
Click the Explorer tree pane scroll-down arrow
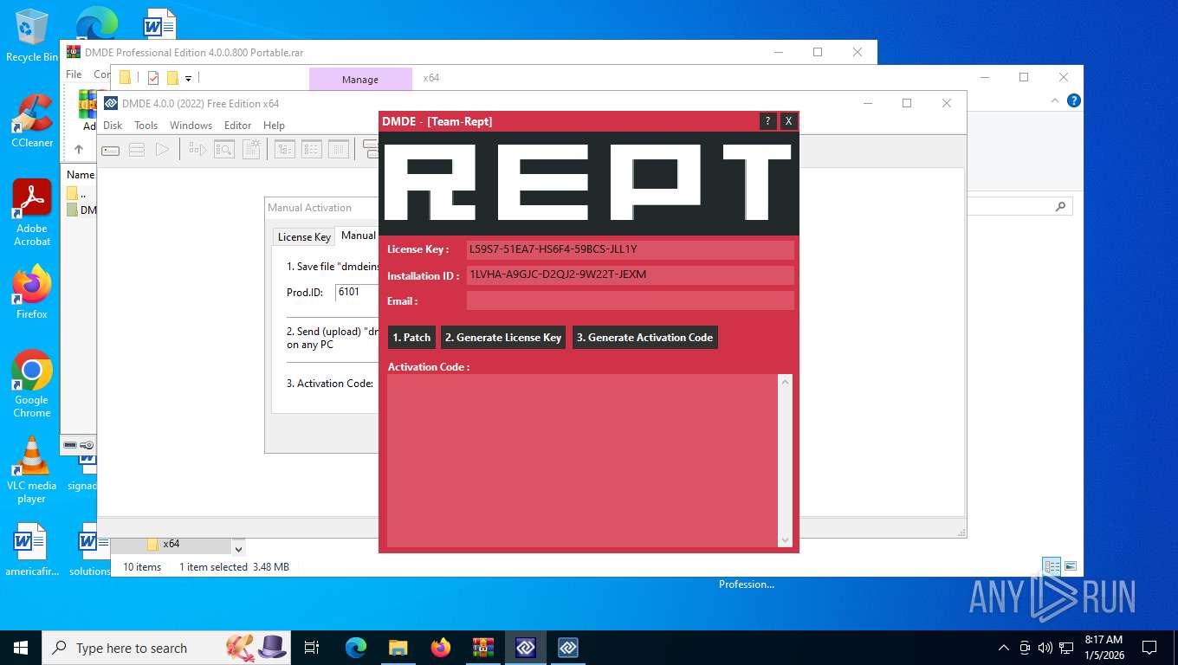click(x=239, y=548)
